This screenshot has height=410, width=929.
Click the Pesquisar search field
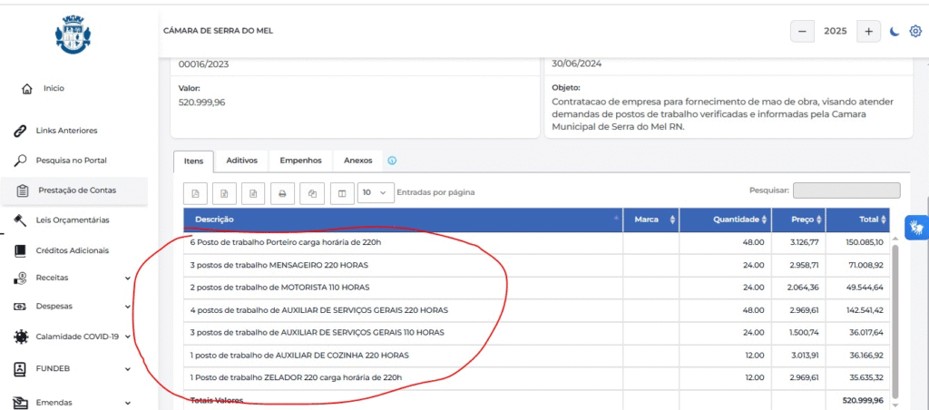846,190
